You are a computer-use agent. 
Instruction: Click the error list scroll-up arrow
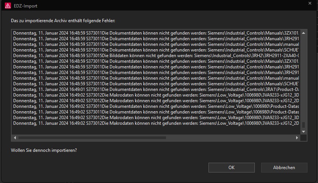click(303, 33)
